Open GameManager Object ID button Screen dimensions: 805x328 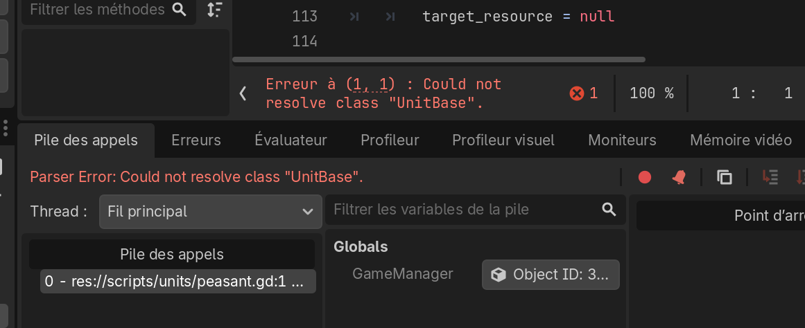551,274
